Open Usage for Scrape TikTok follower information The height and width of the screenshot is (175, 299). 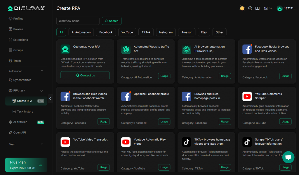coord(286,167)
